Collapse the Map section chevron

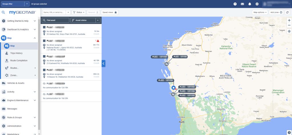35,38
